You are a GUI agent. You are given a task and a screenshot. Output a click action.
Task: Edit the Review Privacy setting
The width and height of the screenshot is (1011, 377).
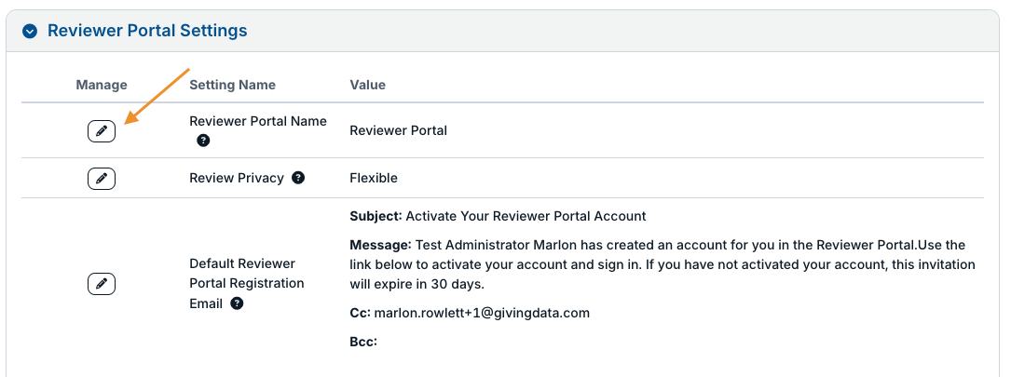(x=102, y=179)
